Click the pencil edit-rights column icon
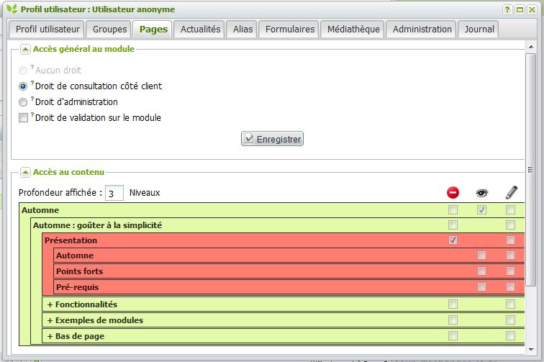Image resolution: width=544 pixels, height=362 pixels. [511, 192]
